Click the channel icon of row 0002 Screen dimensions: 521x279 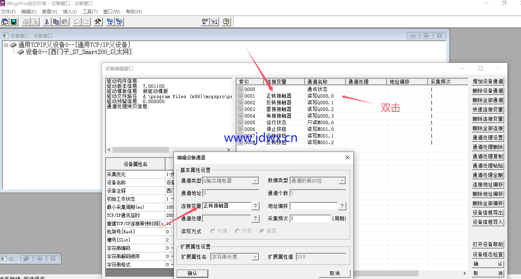pos(241,103)
